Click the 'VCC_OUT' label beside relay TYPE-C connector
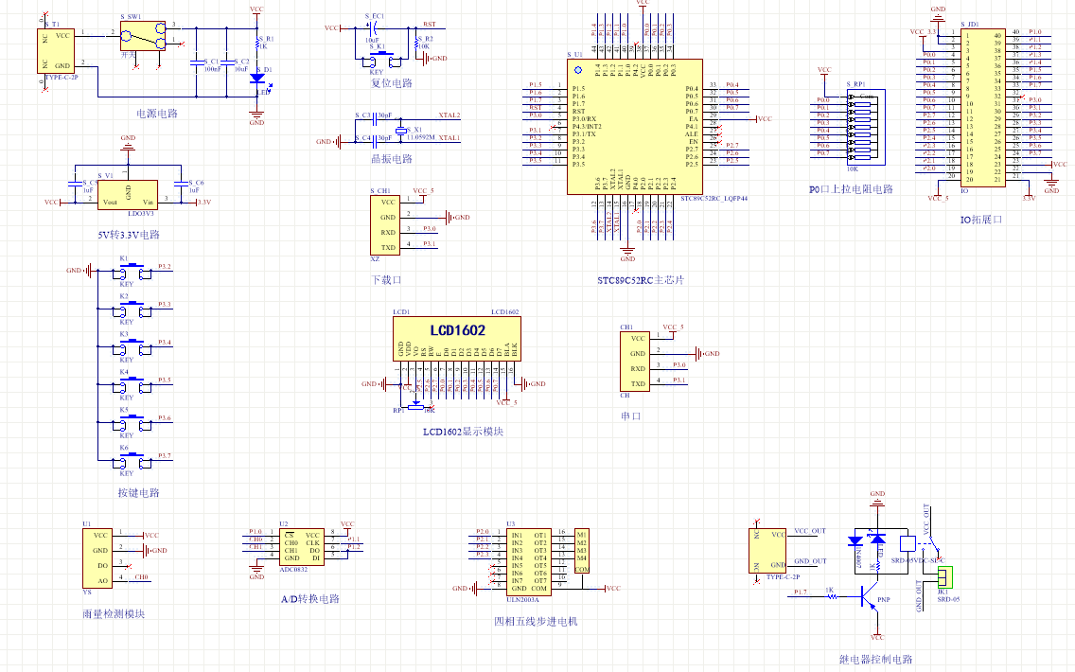This screenshot has height=672, width=1075. [810, 531]
